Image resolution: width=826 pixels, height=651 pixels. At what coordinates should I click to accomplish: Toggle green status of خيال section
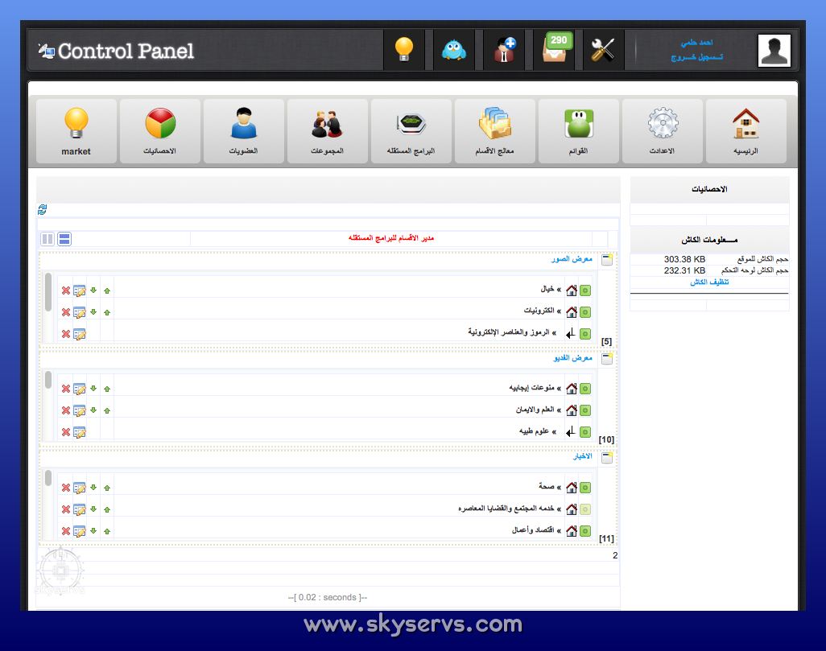click(x=585, y=290)
